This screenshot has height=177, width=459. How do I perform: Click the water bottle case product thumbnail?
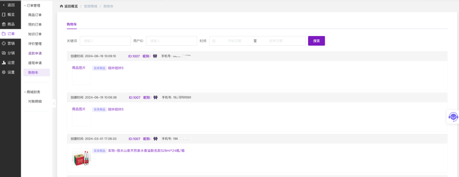tap(81, 158)
